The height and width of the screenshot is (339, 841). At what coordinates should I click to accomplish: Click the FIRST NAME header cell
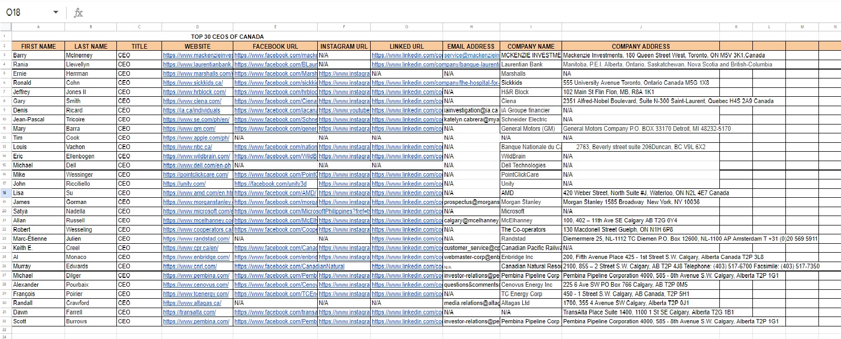click(38, 46)
